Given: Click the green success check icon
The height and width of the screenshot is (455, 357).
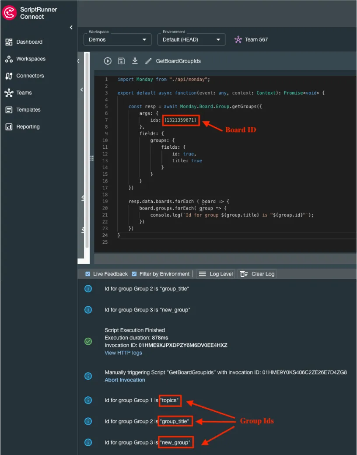Looking at the screenshot, I should click(88, 342).
